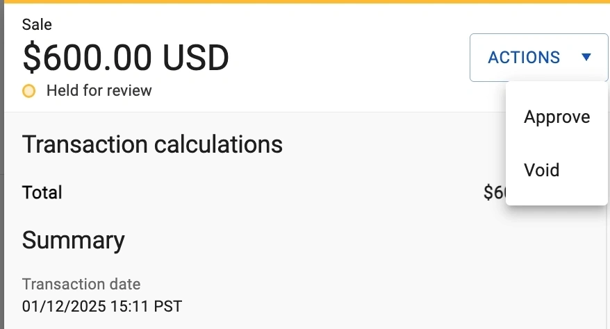The width and height of the screenshot is (610, 329).
Task: Click the ACTIONS dropdown arrow triangle
Action: 586,57
